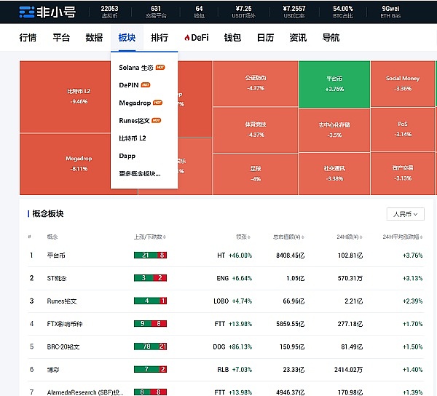
Task: Open Runes铭文 concept in table
Action: pyautogui.click(x=62, y=301)
